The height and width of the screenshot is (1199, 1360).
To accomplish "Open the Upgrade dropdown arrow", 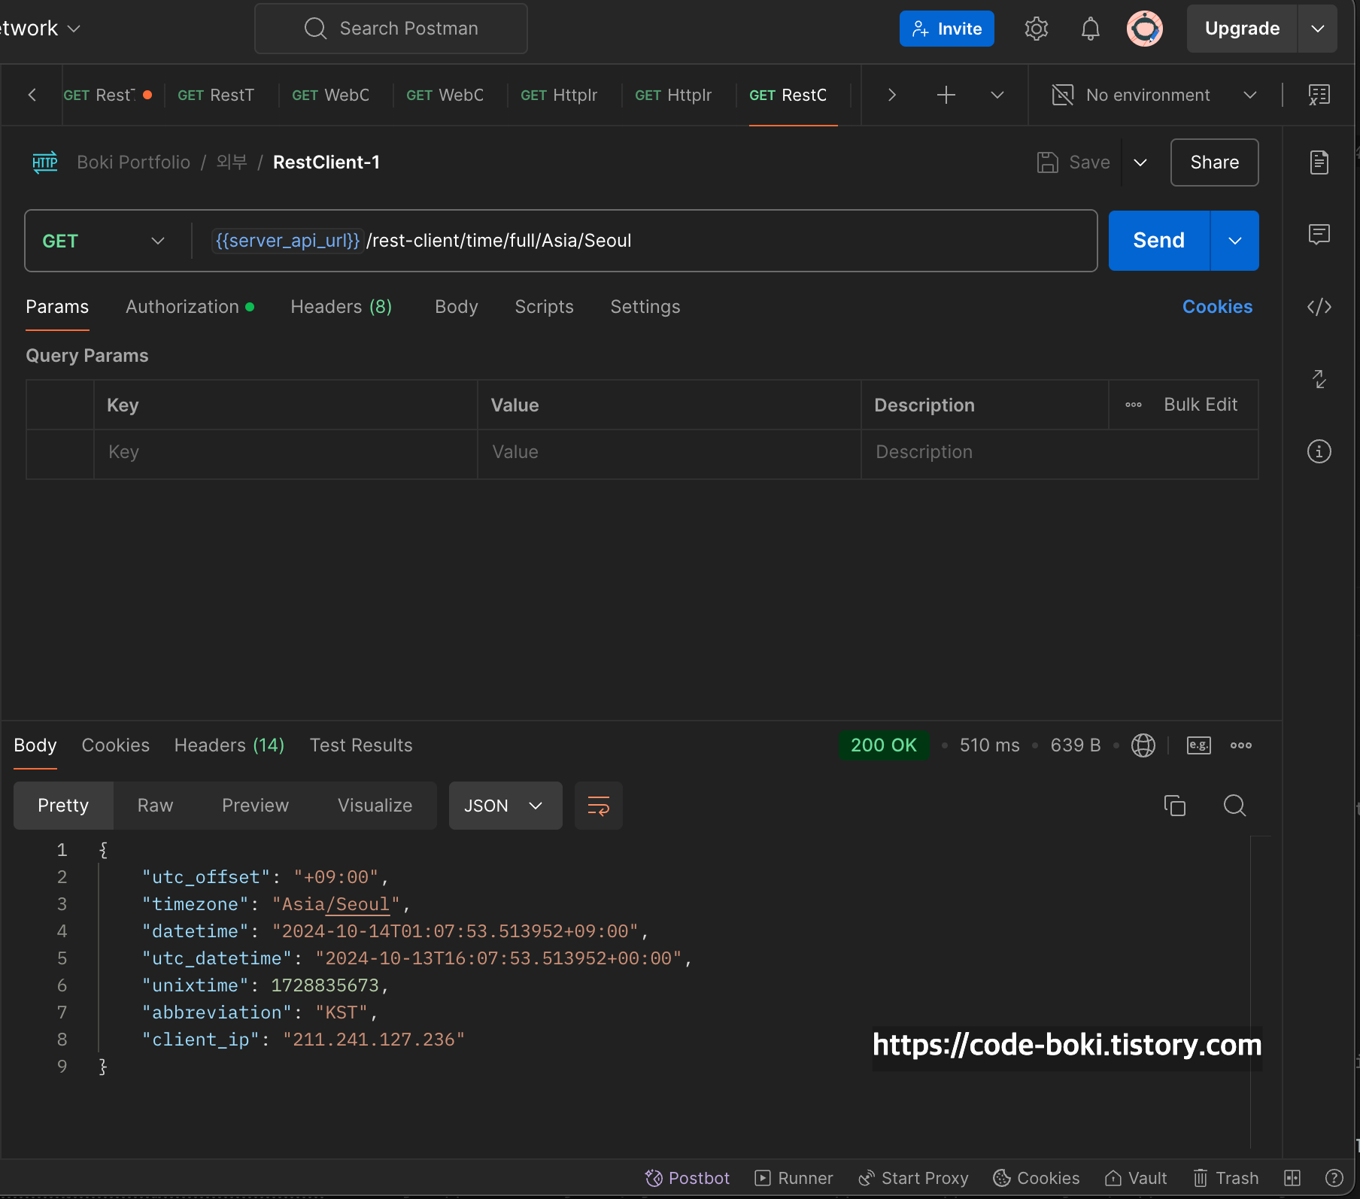I will [1317, 29].
